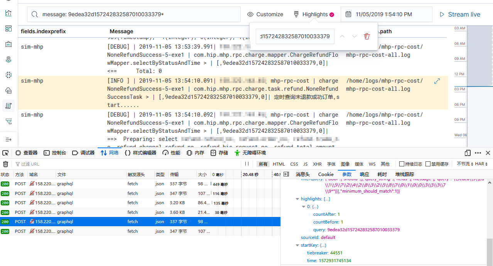The image size is (493, 266).
Task: Activate the devtools element picker
Action: point(5,153)
